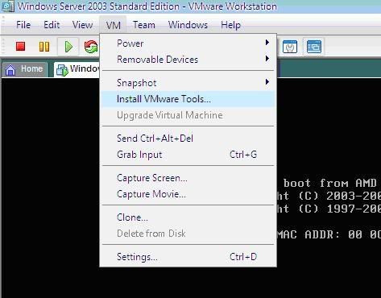
Task: Select Clone... from VM menu
Action: tap(188, 217)
